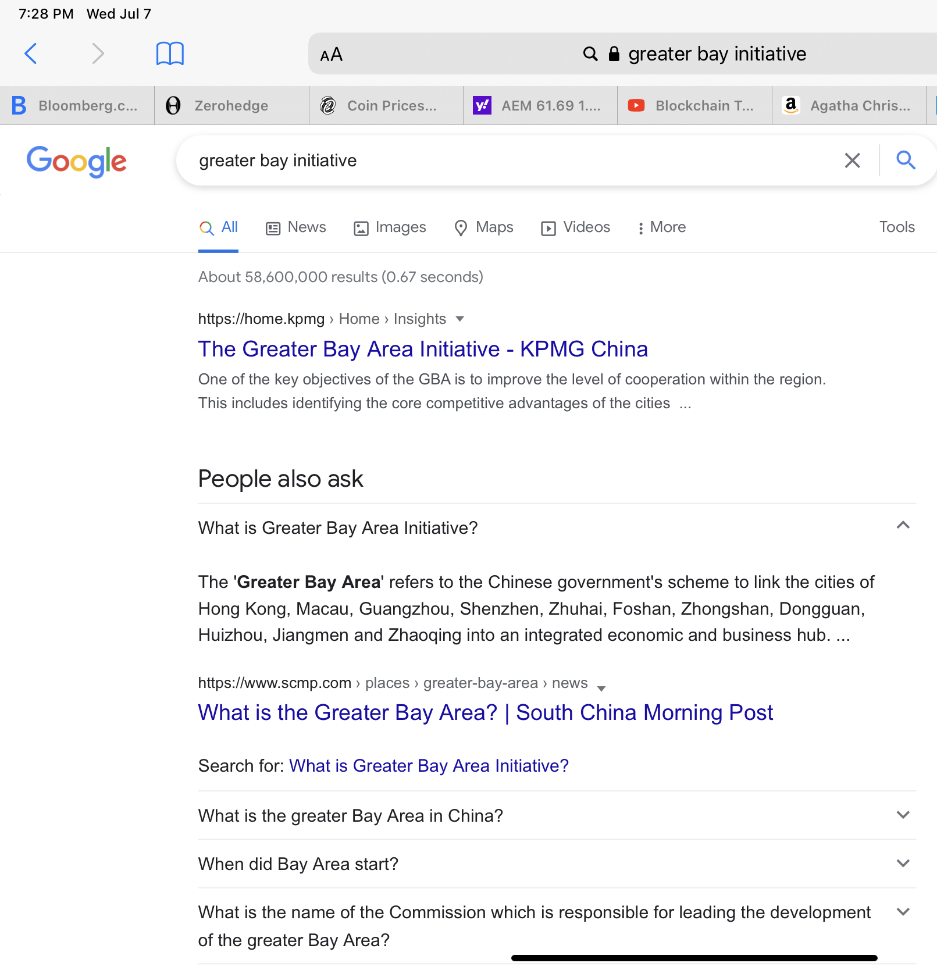The height and width of the screenshot is (970, 937).
Task: Click the blue magnifier search button
Action: point(906,161)
